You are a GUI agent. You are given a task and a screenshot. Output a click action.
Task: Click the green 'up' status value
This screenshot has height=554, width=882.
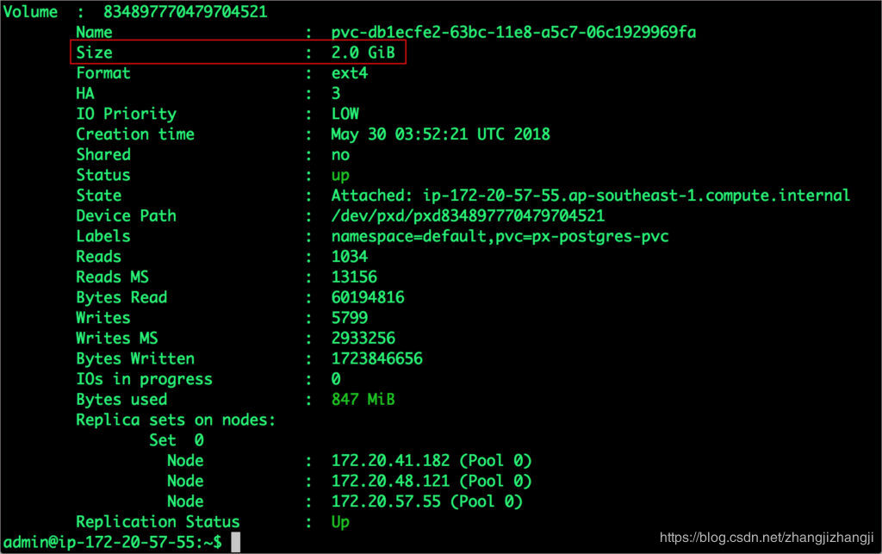point(340,176)
